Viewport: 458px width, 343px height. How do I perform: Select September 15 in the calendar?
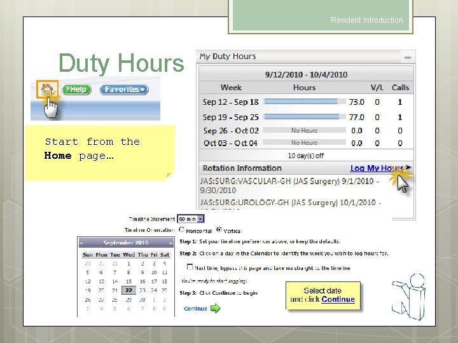click(x=128, y=281)
